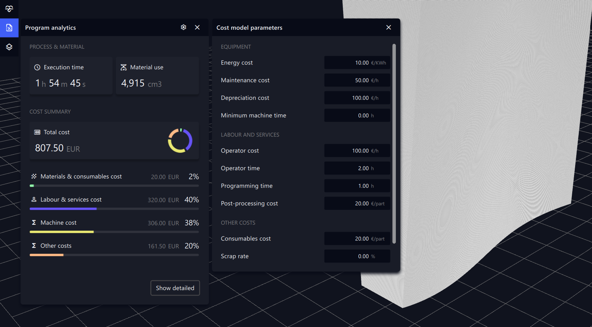Click the Cost model parameters scrollbar

click(394, 144)
